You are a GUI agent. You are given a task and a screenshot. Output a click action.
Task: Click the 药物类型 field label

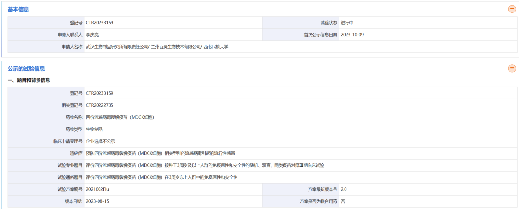click(74, 129)
